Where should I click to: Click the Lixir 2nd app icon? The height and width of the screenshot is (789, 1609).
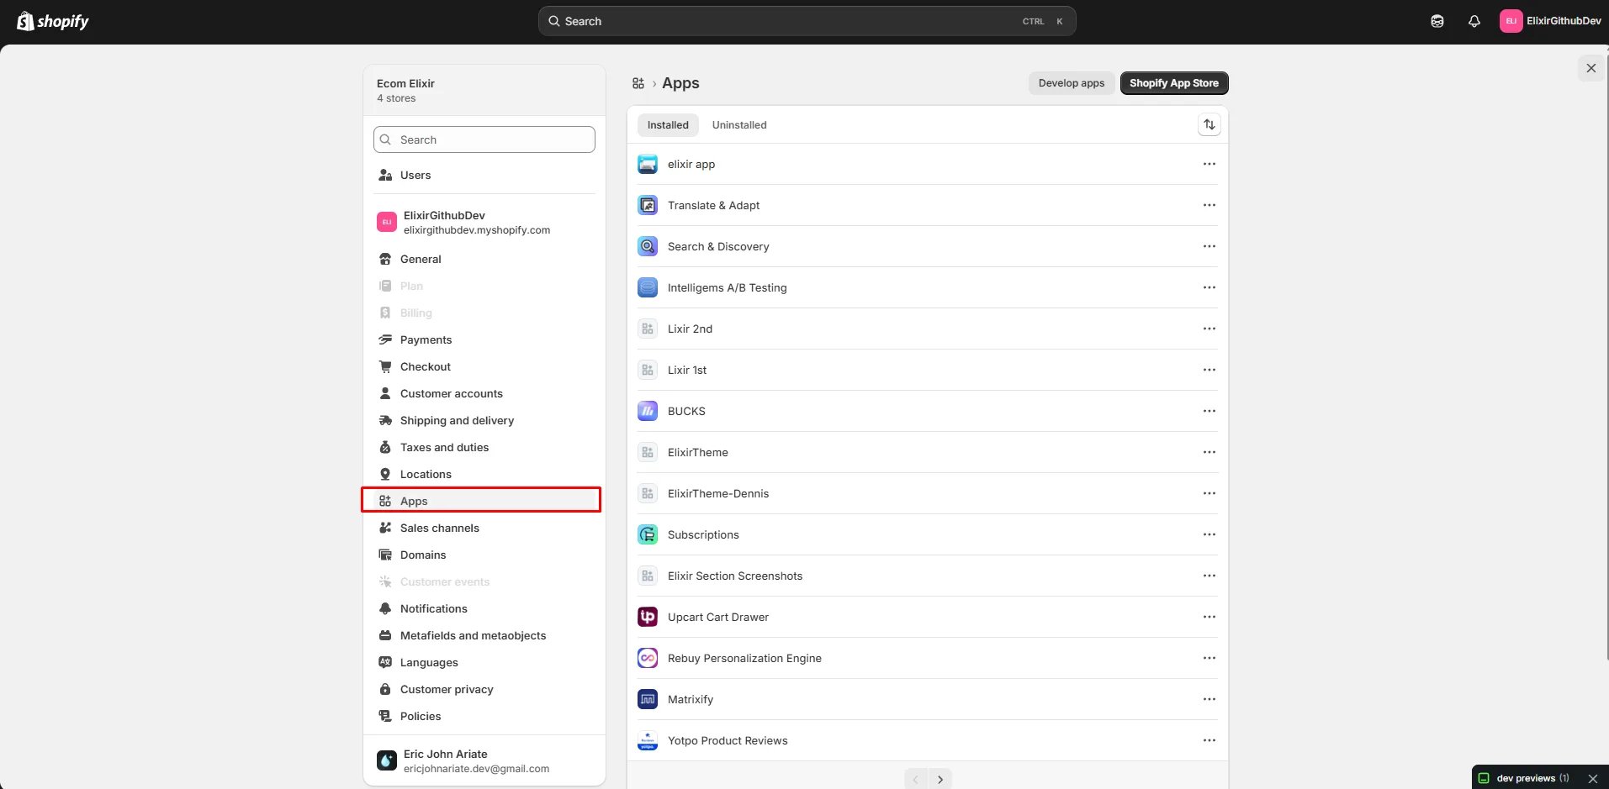point(648,329)
